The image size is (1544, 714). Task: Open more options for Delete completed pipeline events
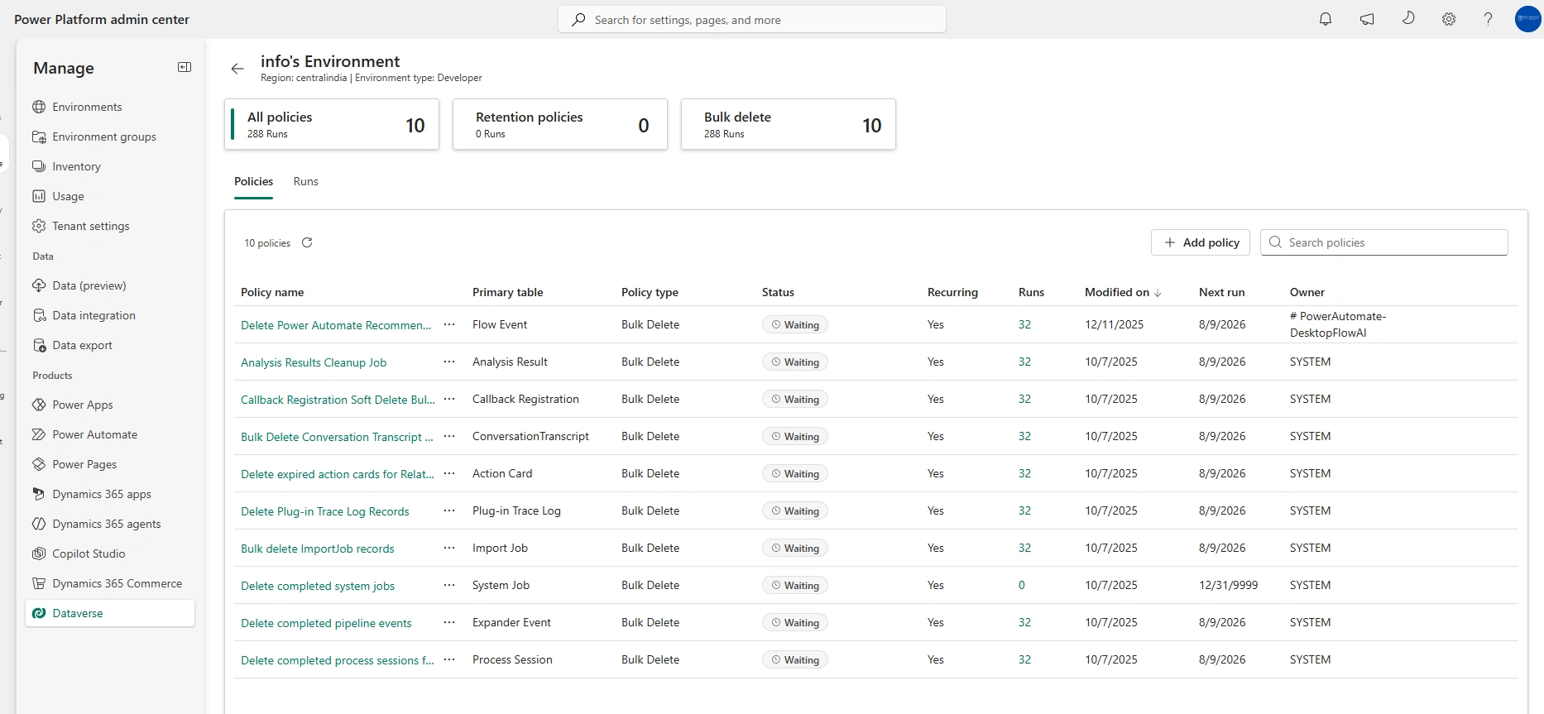[x=449, y=622]
